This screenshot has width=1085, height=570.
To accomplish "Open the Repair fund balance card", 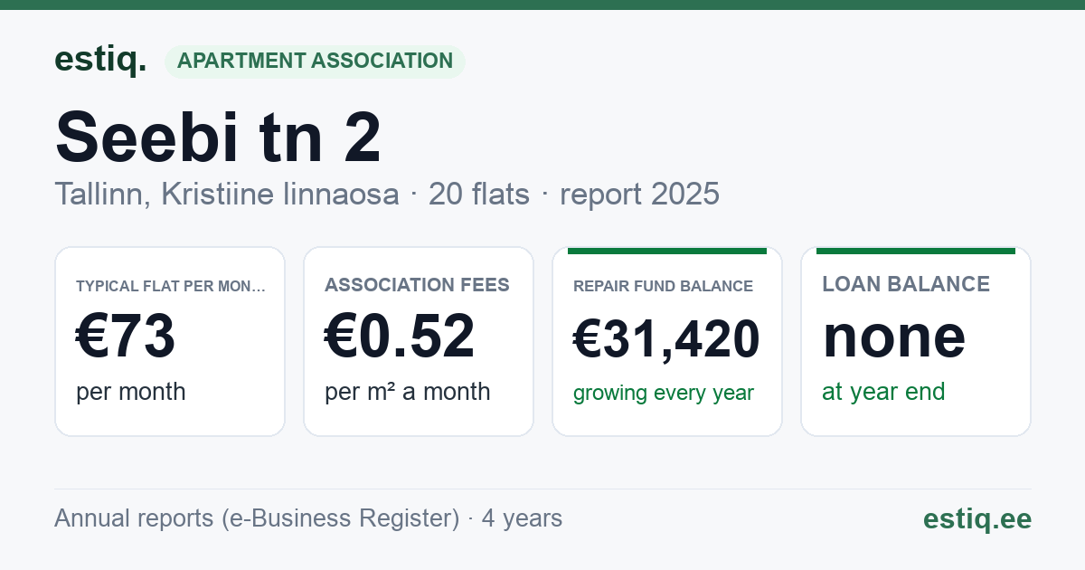I will (x=667, y=341).
